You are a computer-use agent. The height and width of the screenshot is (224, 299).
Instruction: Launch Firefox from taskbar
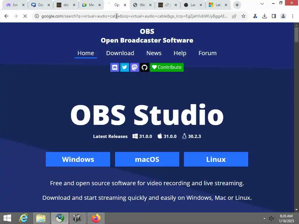[96, 218]
